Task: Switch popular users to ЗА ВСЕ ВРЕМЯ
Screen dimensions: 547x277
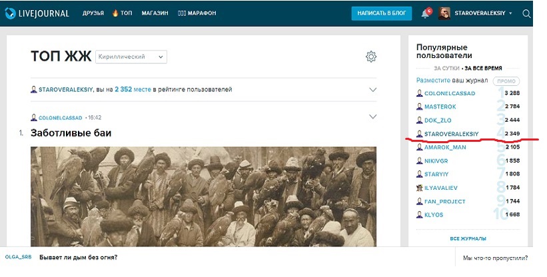Action: point(483,69)
